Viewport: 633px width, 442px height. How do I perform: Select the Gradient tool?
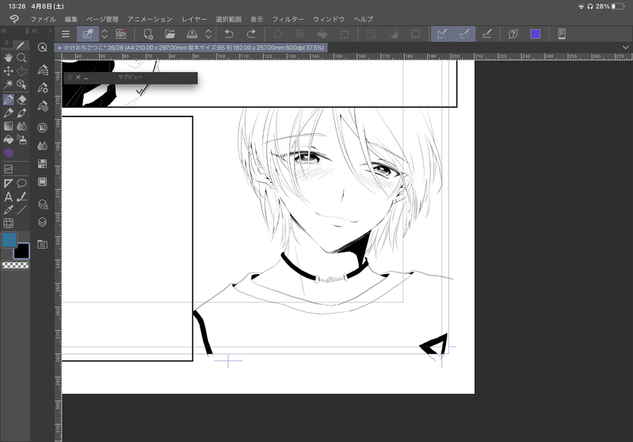[8, 127]
